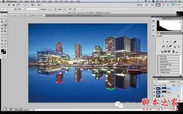Click the Gradient Map adjustment icon

tap(173, 52)
